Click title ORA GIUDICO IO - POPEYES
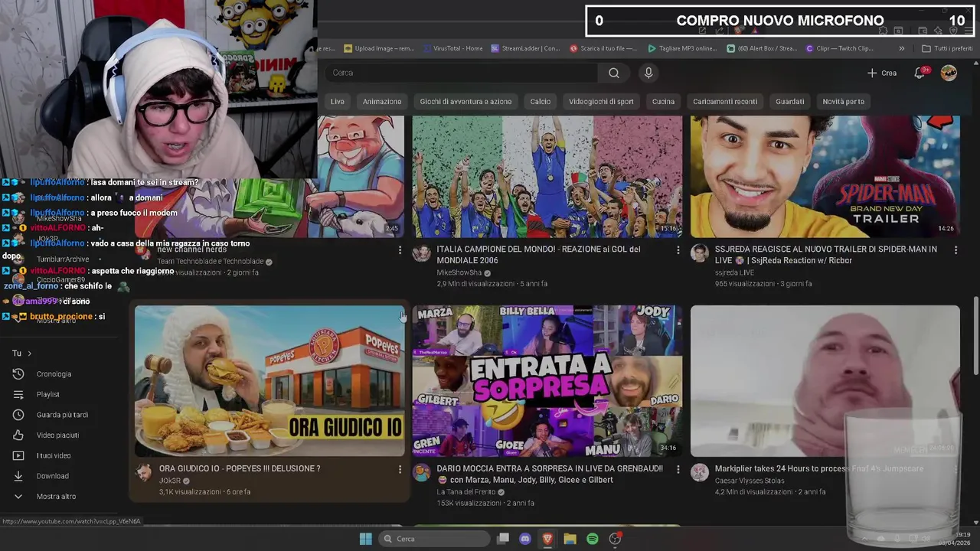This screenshot has width=980, height=551. pos(240,468)
